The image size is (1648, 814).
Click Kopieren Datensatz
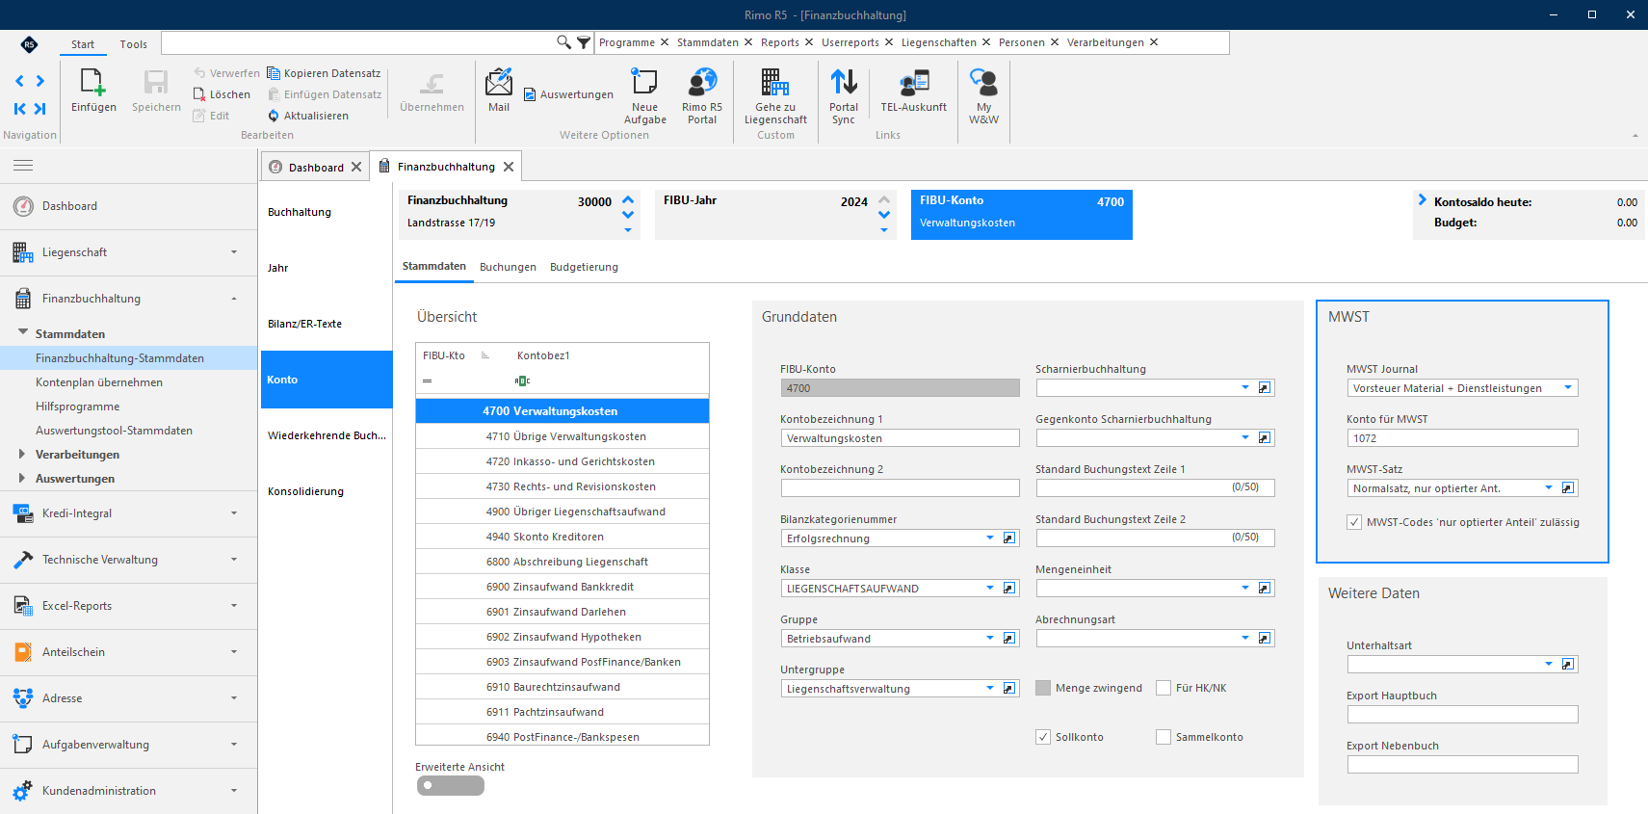(x=324, y=73)
